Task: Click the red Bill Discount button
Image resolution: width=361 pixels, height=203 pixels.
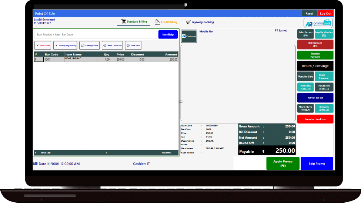Action: point(315,44)
